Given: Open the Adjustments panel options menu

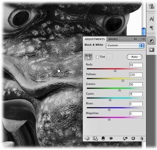Looking at the screenshot, I should 143,39.
